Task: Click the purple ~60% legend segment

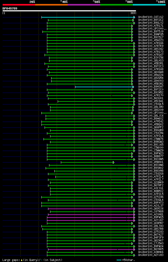Action: coord(84,5)
